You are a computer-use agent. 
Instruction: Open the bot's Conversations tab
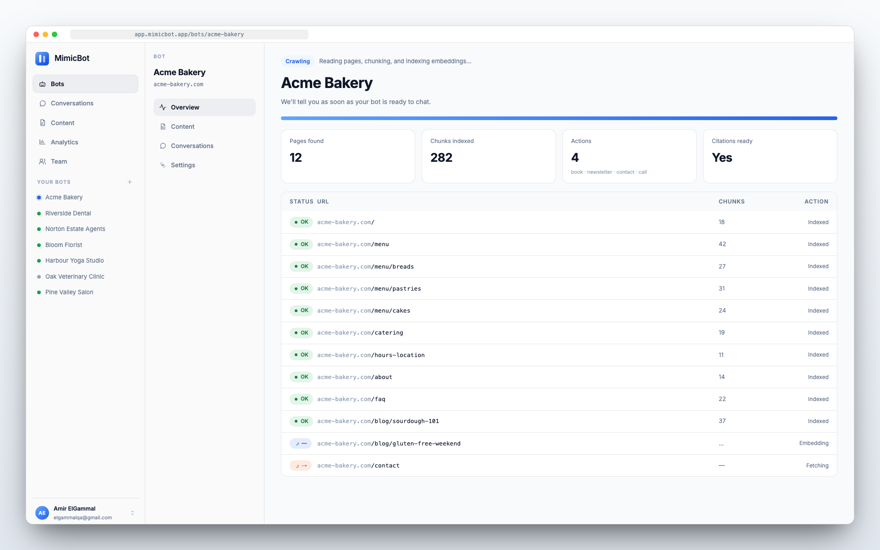point(192,146)
